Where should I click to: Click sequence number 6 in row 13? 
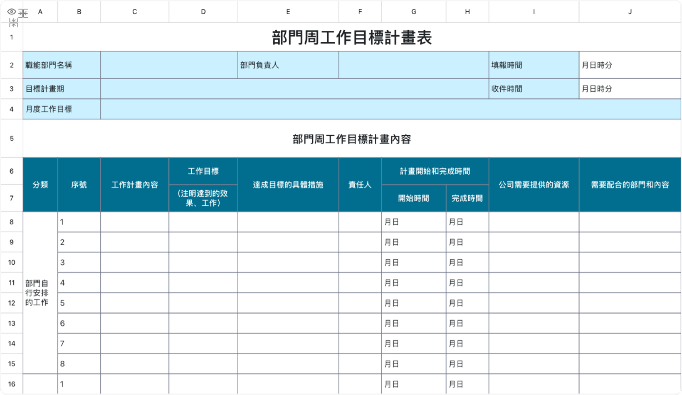[x=79, y=323]
